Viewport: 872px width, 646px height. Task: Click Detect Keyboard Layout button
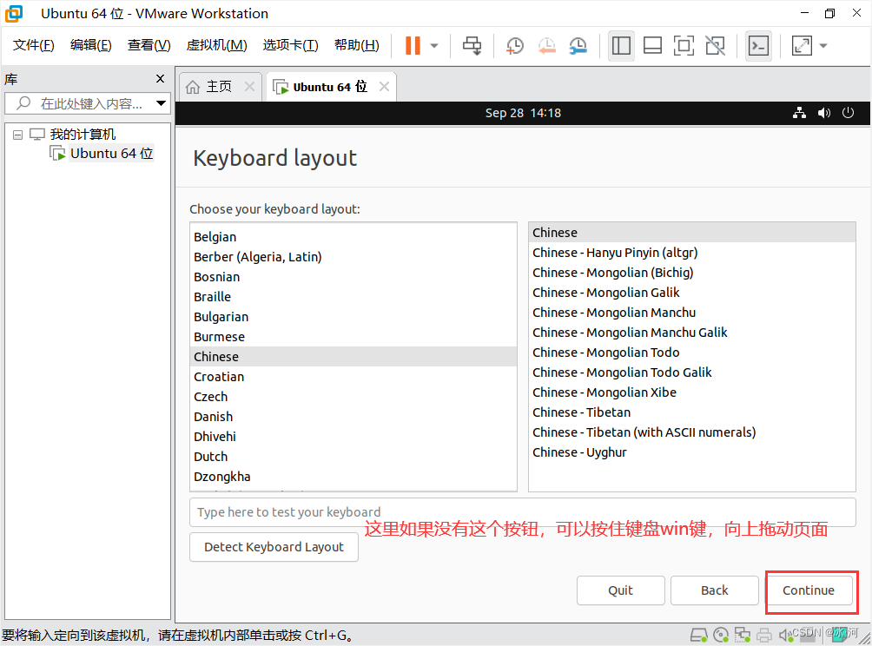[x=274, y=547]
